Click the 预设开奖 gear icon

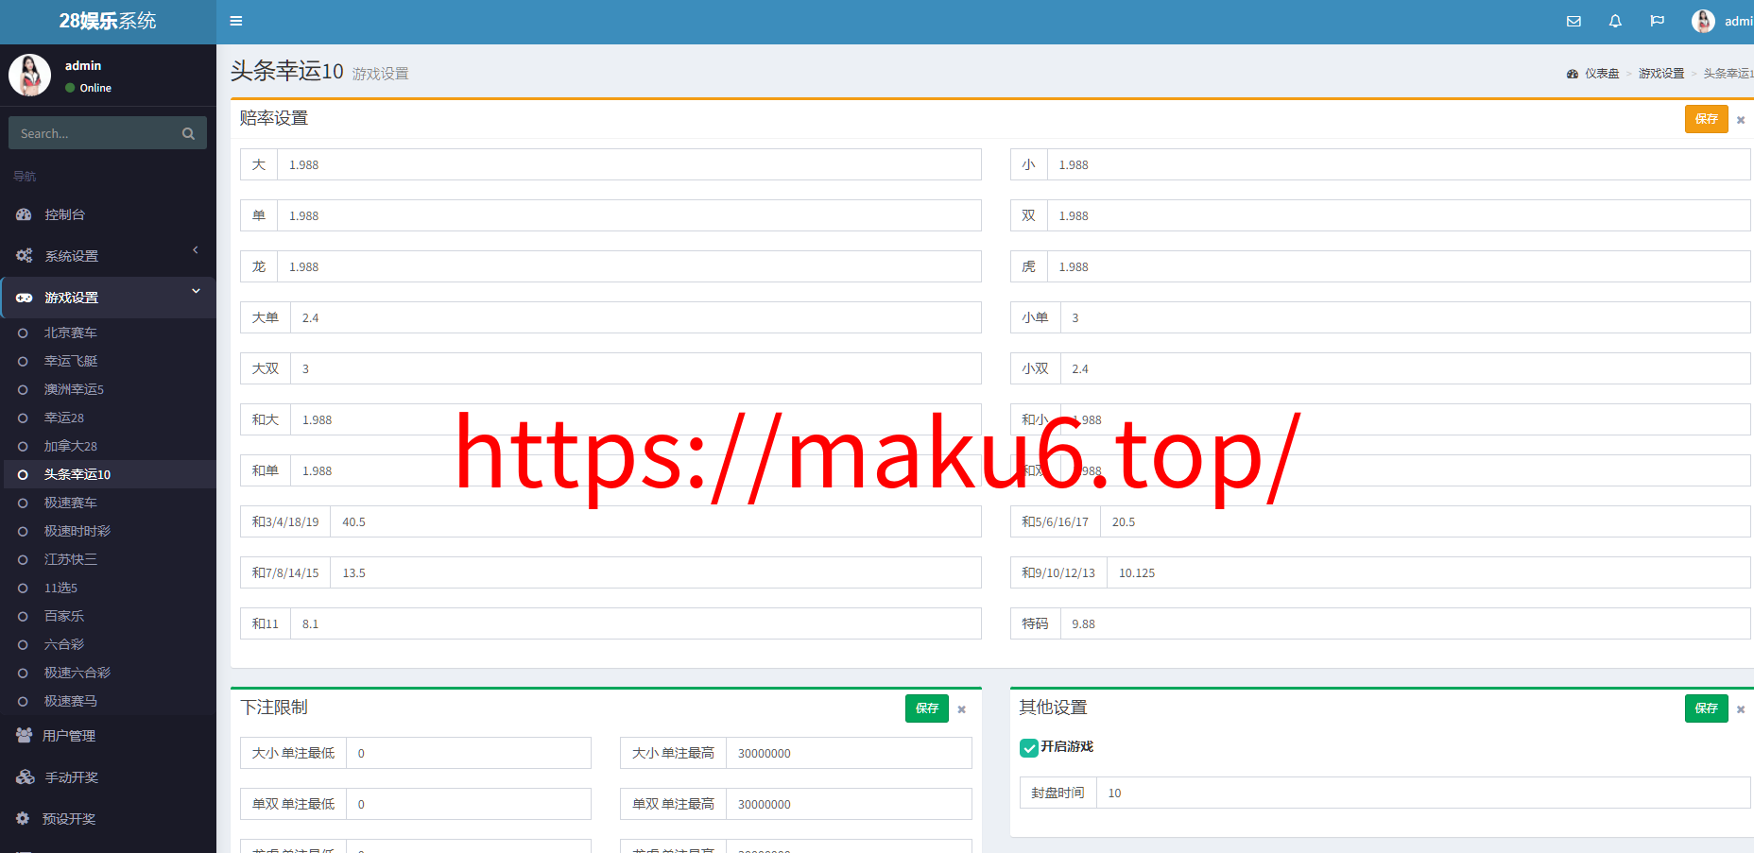coord(23,819)
